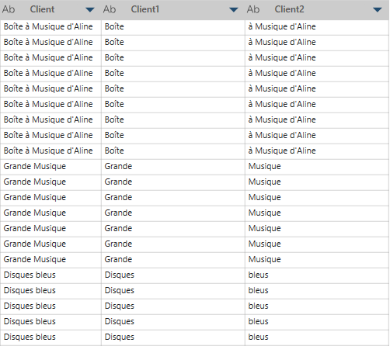This screenshot has width=390, height=346.
Task: Select the top row "Boîte" cell in Client1
Action: pyautogui.click(x=173, y=27)
